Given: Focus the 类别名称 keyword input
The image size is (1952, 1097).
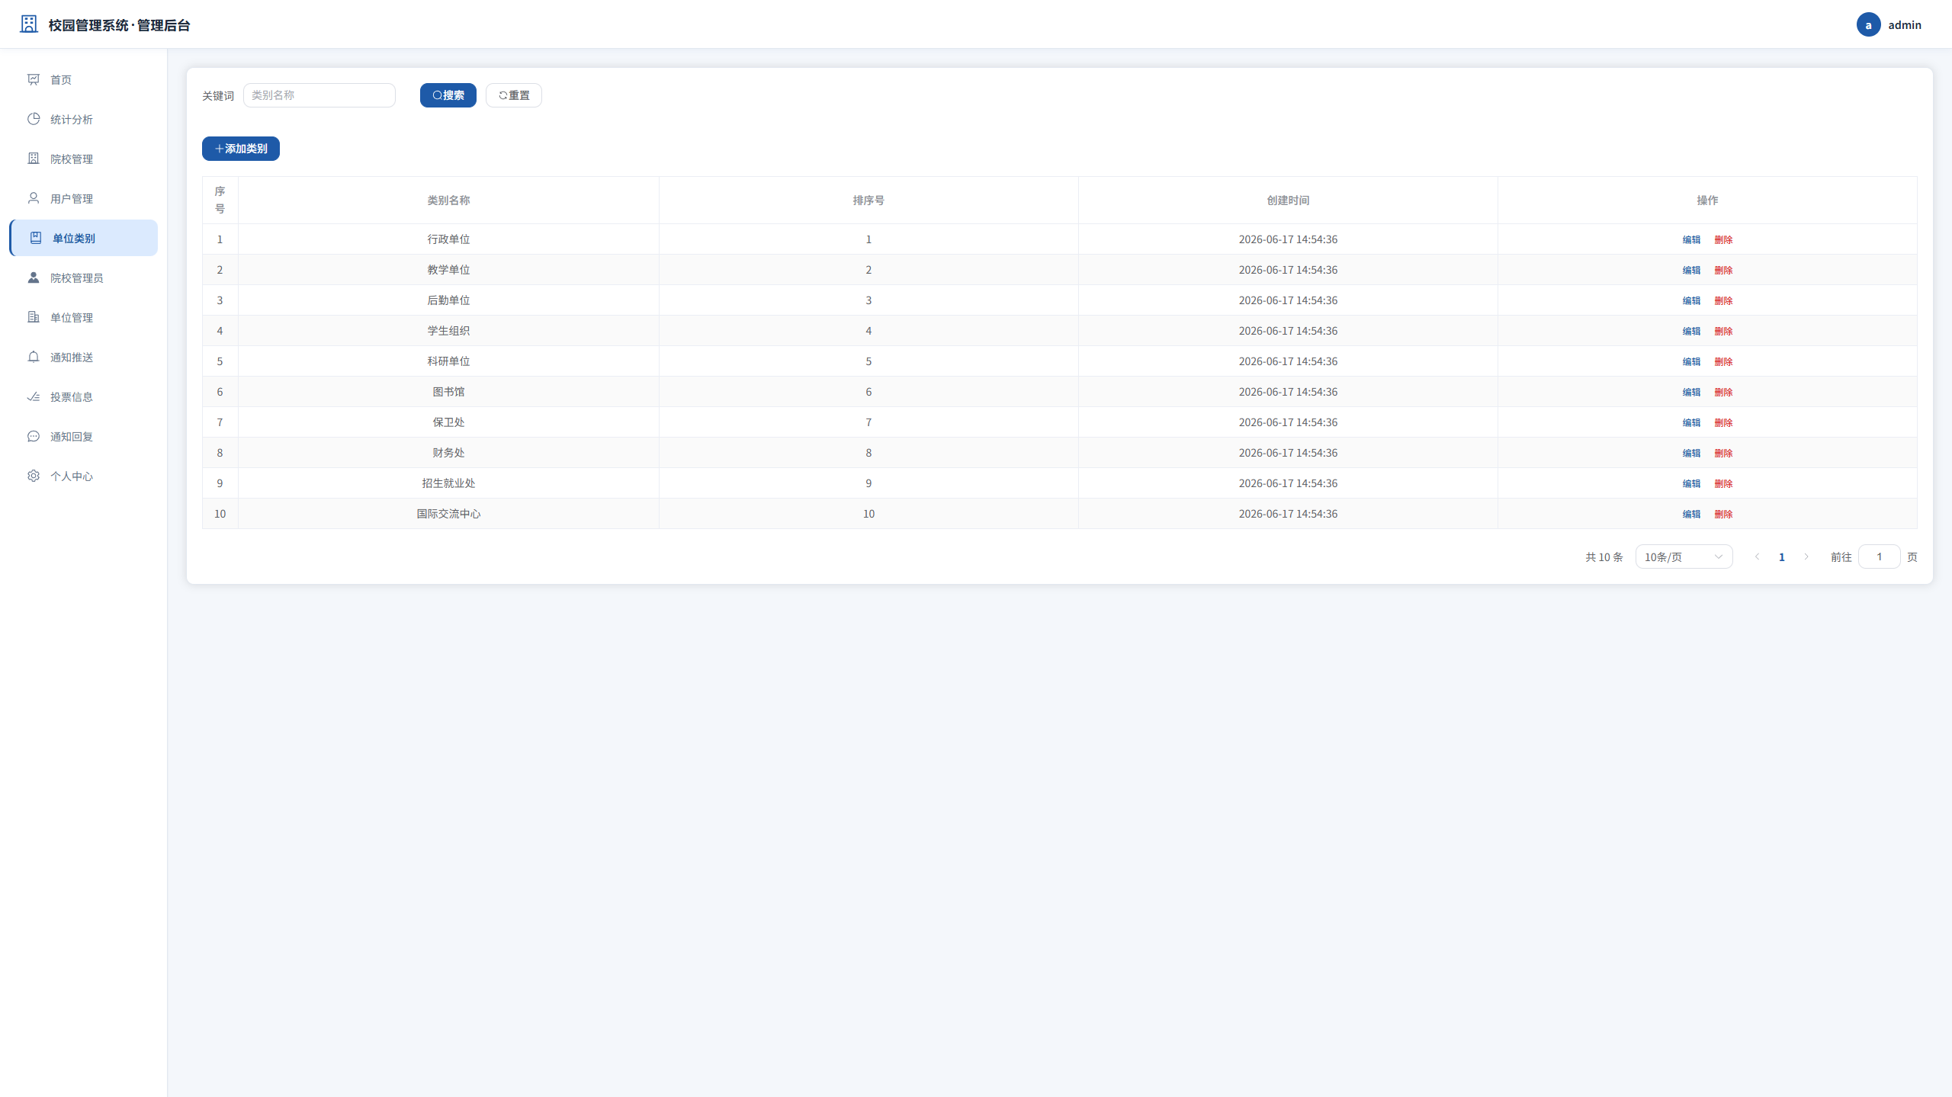Looking at the screenshot, I should (x=319, y=95).
